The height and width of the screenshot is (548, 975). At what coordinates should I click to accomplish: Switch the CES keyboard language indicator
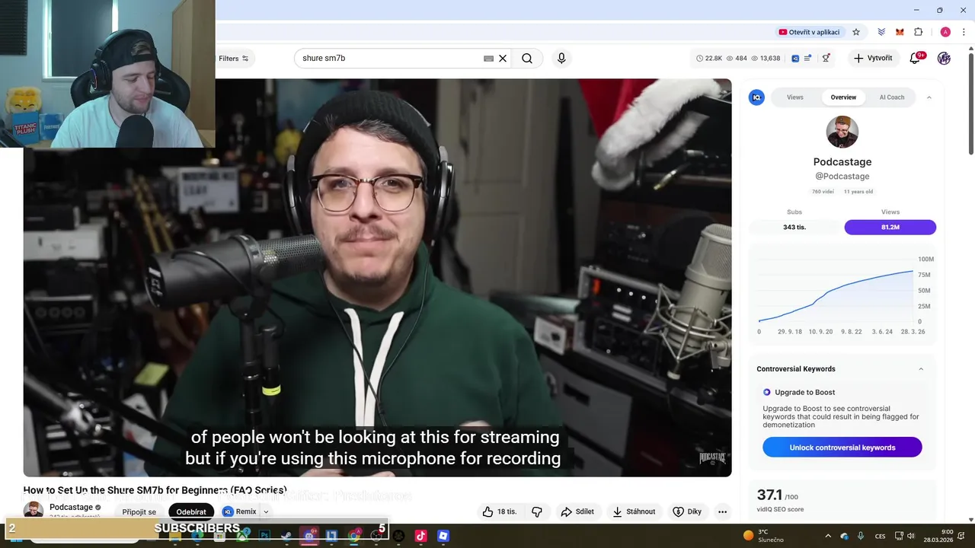[x=881, y=536]
